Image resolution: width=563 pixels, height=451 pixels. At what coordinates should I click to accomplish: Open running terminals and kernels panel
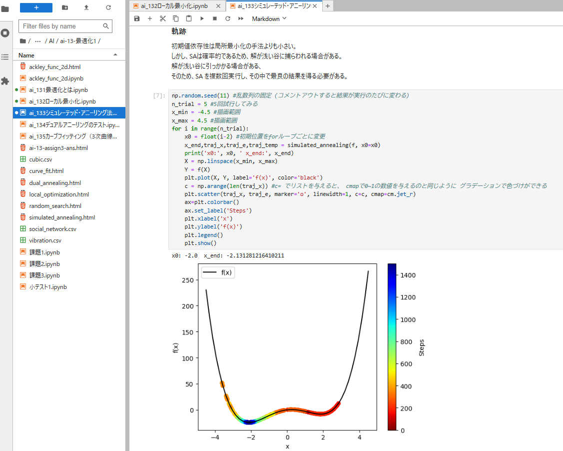[x=5, y=33]
